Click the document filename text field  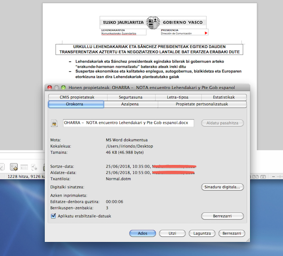point(128,123)
